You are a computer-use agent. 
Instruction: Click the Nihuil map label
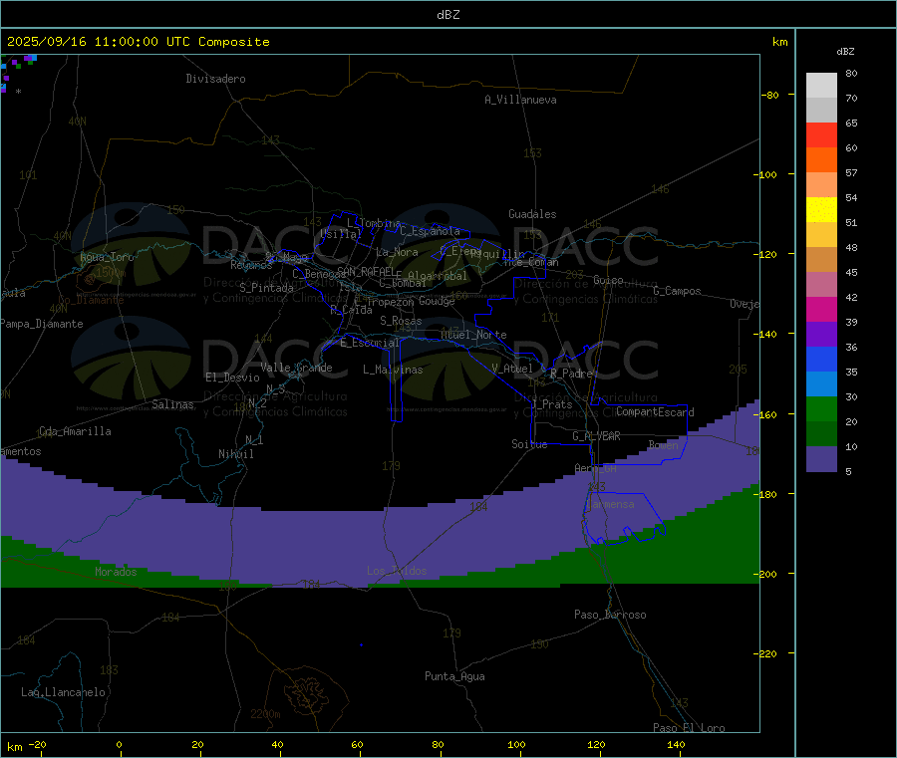[x=235, y=454]
